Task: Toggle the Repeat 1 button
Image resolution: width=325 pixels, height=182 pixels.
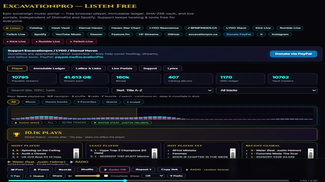Action: point(143,170)
